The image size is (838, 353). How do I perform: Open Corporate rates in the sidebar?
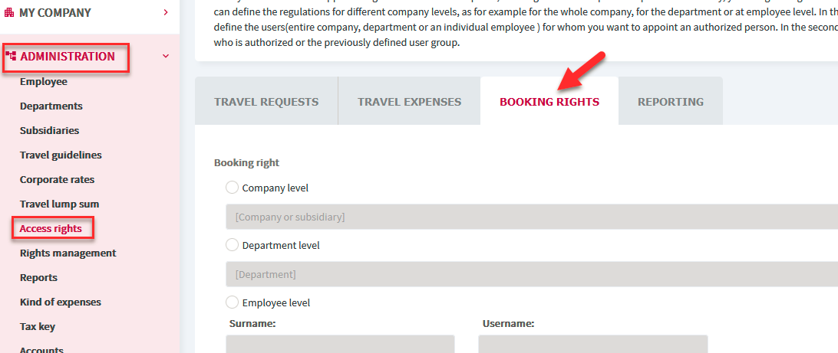58,180
